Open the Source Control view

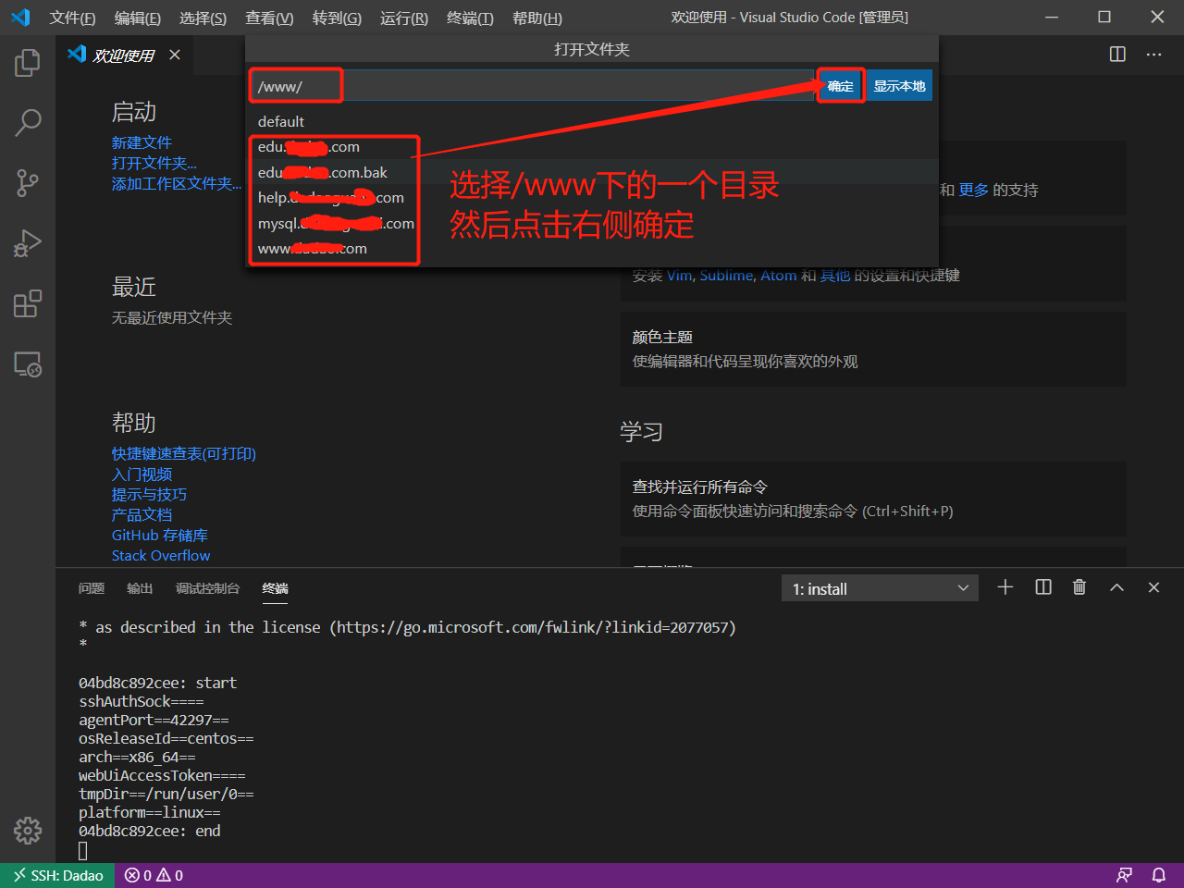(x=28, y=182)
